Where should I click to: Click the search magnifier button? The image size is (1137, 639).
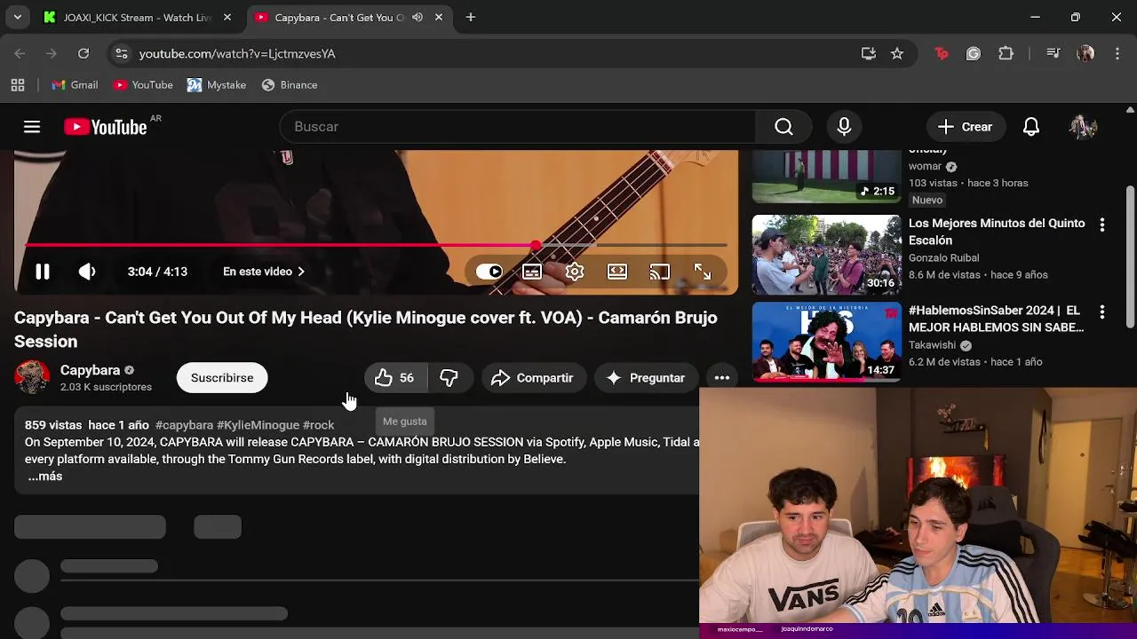click(783, 127)
